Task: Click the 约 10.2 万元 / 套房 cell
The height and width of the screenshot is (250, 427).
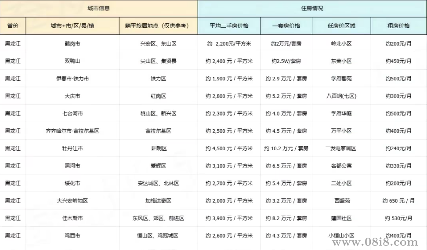Action: pos(286,148)
